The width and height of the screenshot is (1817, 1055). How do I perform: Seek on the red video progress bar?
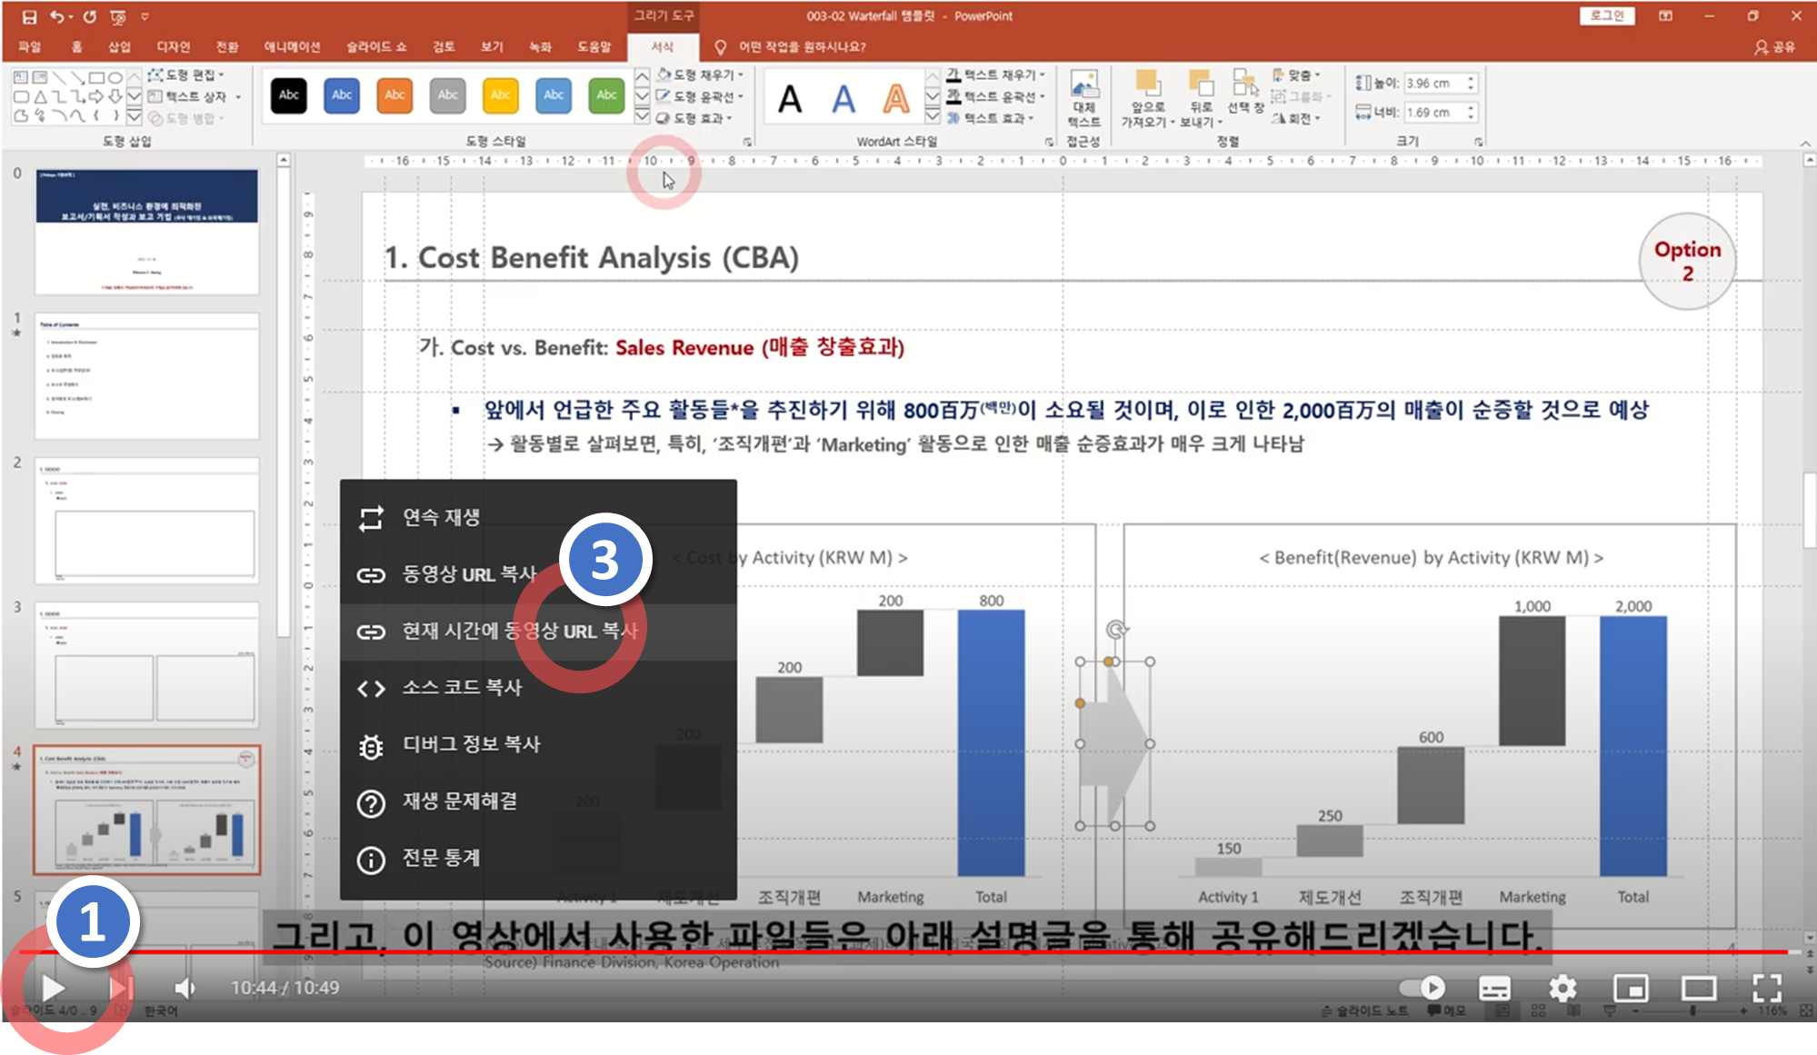click(904, 952)
